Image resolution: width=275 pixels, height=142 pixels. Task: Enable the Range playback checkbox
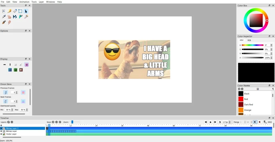pyautogui.click(x=232, y=122)
